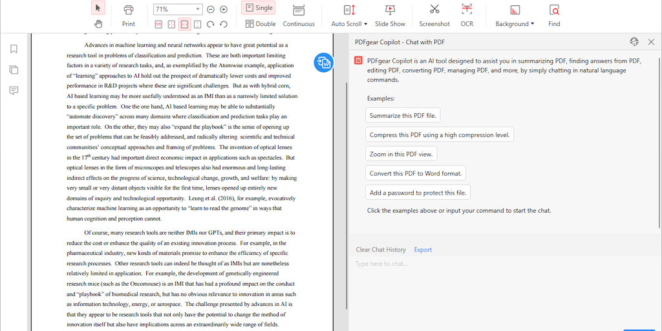Open the page thumbnails sidebar panel
This screenshot has width=662, height=331.
click(14, 70)
